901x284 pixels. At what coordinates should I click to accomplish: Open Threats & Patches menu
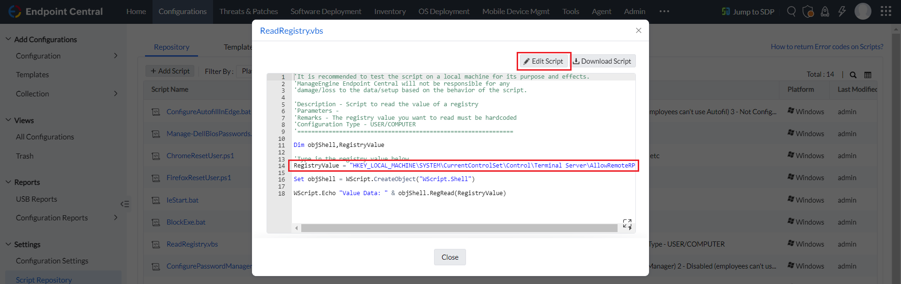tap(249, 12)
